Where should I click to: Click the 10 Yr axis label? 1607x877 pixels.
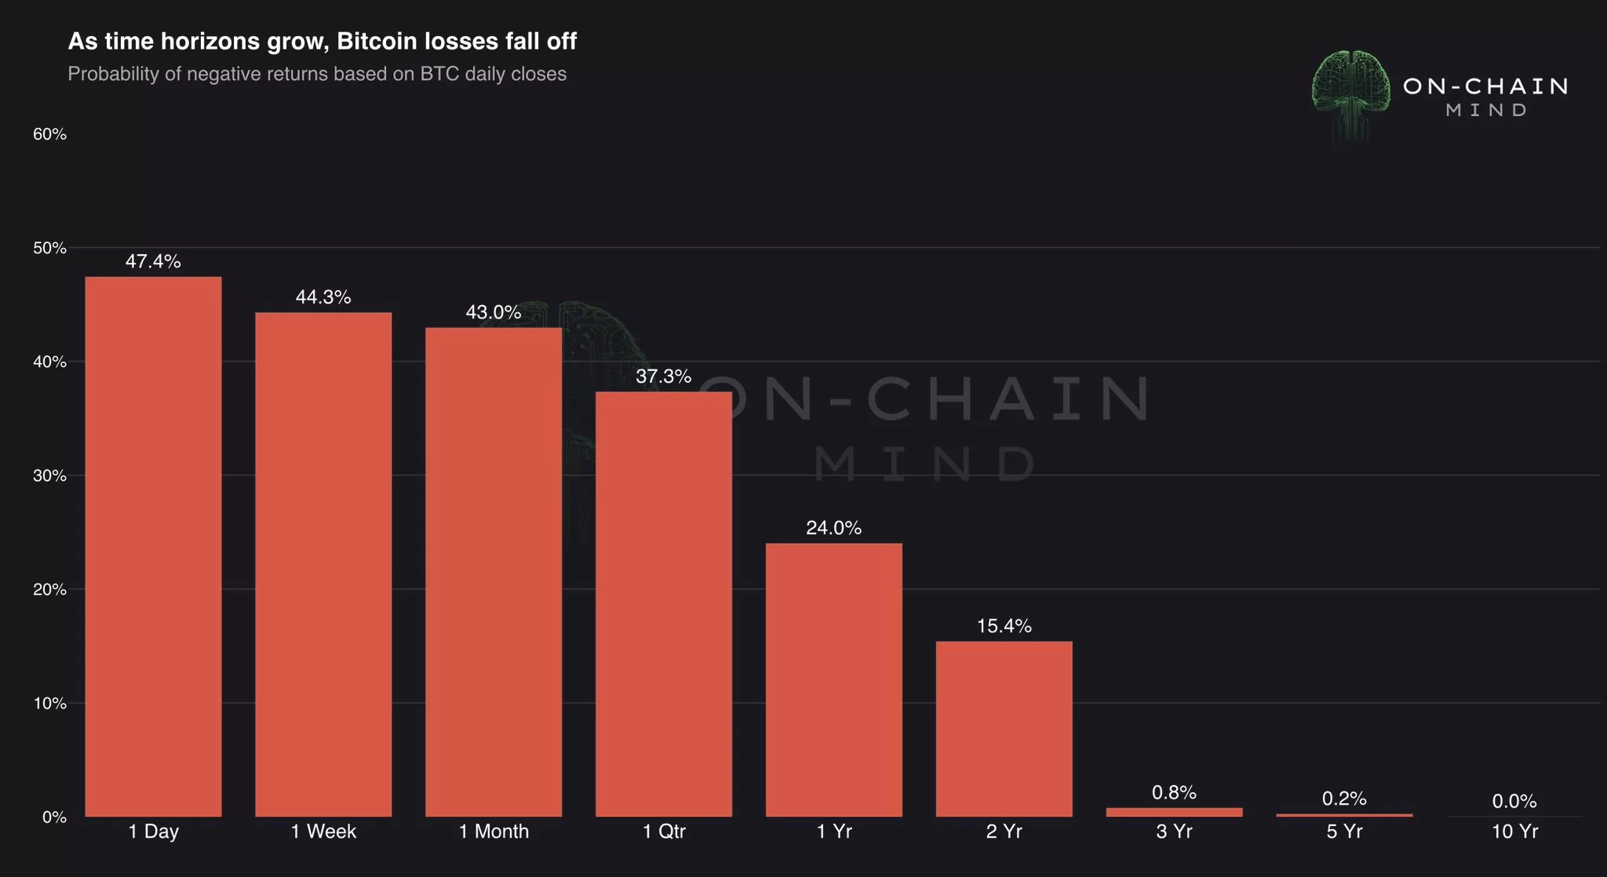coord(1514,832)
